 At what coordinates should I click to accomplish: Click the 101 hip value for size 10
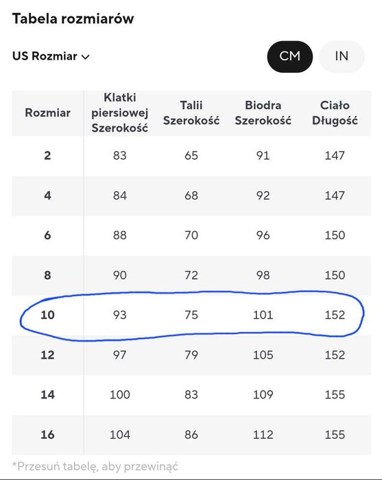coord(263,315)
